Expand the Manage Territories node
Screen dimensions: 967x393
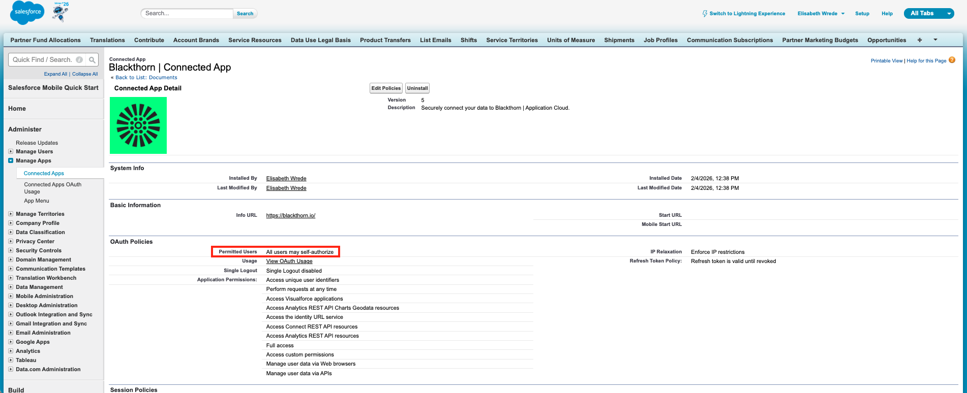point(11,214)
